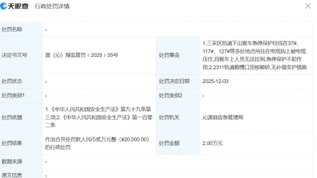This screenshot has width=317, height=178.
Task: Select the 处罚名称 label cell
Action: tap(21, 30)
